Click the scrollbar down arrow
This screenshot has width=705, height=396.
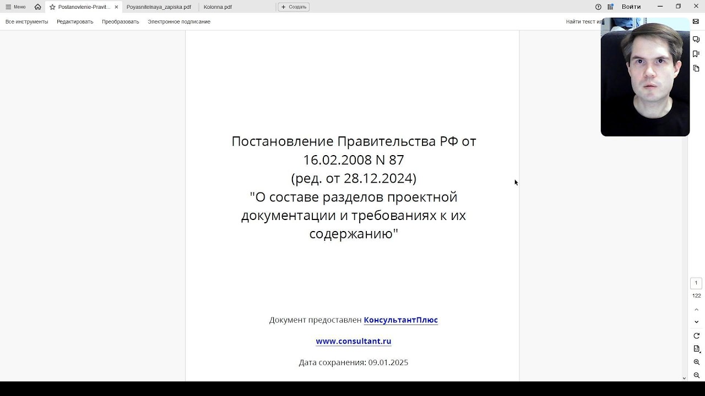pos(685,378)
